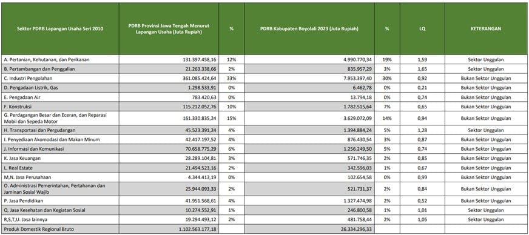The image size is (529, 235).
Task: Click the 'H. Transportasi dan Pergudangan' cell
Action: [x=60, y=130]
